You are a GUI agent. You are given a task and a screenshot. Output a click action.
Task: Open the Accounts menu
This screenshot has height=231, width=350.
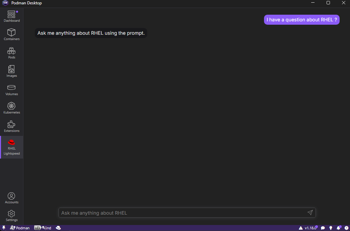(12, 198)
